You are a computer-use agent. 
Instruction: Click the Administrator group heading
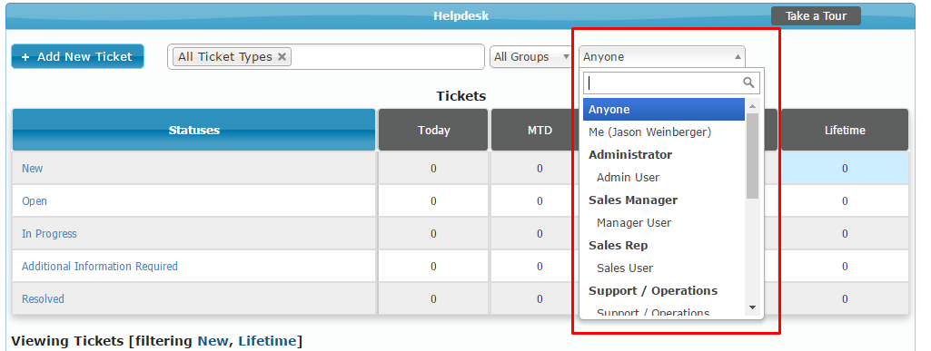pyautogui.click(x=630, y=155)
